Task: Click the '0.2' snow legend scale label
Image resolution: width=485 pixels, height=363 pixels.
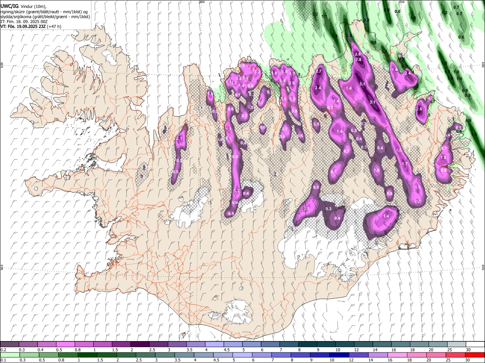Action: pos(3,350)
